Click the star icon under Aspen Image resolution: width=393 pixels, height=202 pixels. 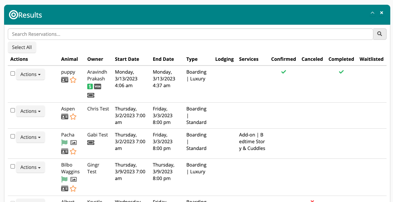click(73, 117)
